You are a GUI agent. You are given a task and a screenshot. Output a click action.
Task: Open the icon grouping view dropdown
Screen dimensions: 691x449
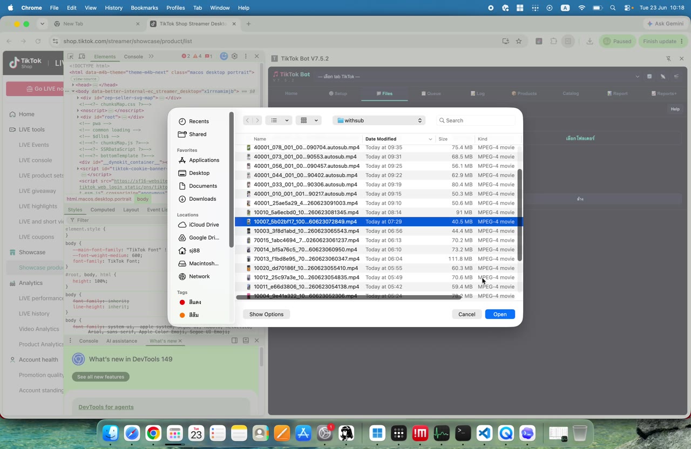coord(309,120)
